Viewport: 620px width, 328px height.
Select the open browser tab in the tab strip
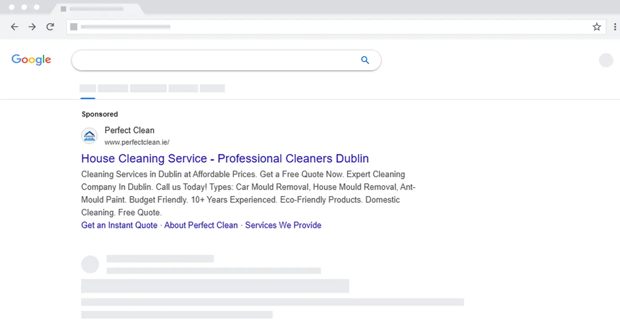[96, 9]
